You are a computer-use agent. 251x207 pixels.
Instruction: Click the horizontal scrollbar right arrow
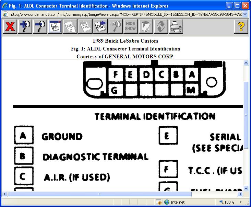point(240,194)
